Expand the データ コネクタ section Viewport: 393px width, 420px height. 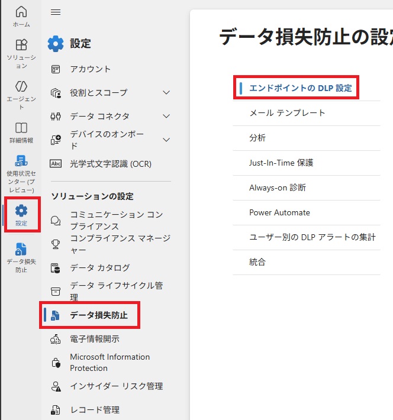166,117
